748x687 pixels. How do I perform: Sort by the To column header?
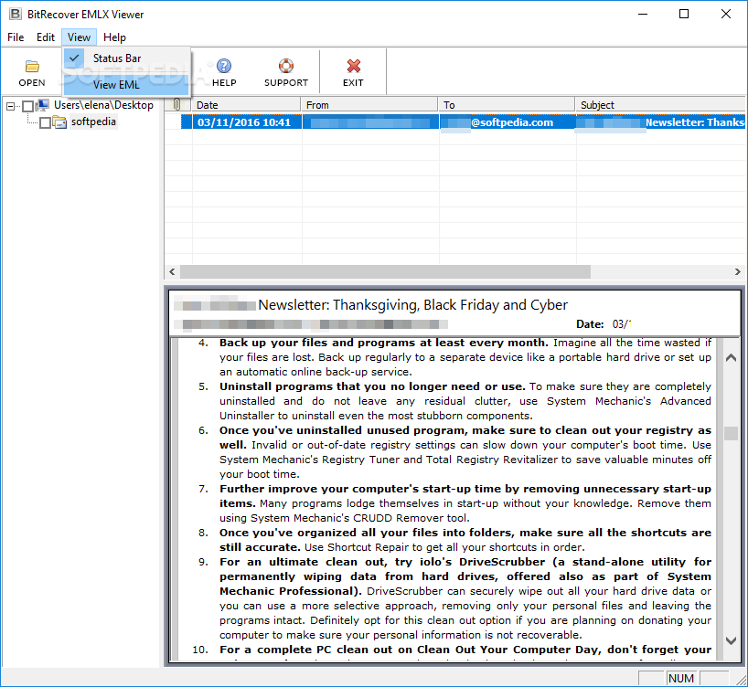click(507, 104)
